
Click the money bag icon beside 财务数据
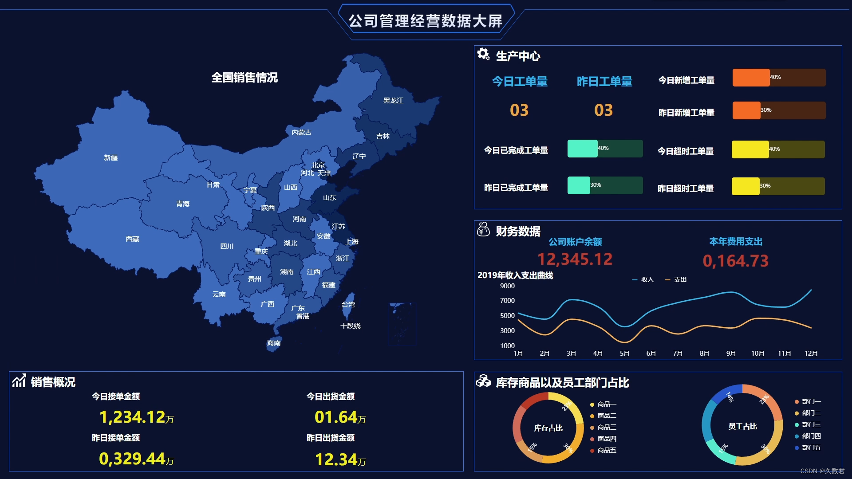click(483, 230)
